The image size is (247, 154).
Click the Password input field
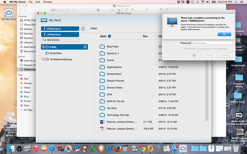[212, 43]
